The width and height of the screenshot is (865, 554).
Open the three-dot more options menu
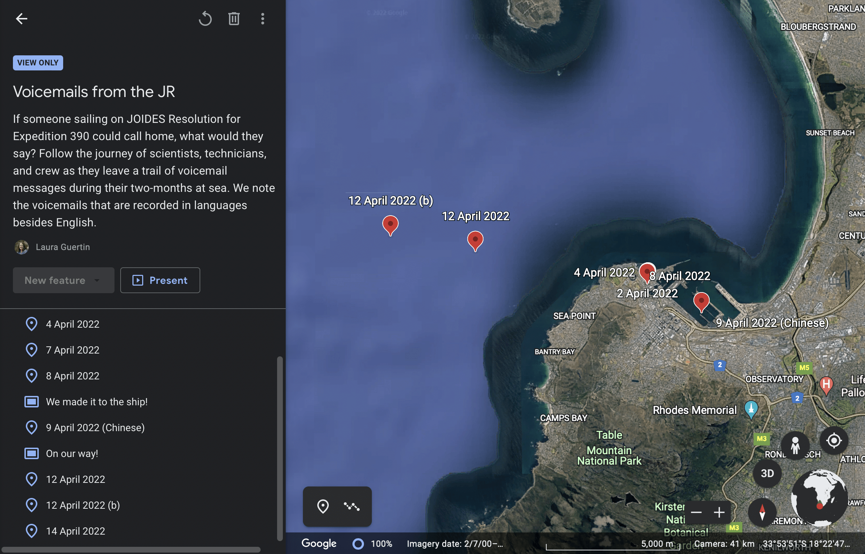(263, 19)
